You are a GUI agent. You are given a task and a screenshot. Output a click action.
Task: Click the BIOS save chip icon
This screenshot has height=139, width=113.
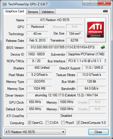[x=103, y=47]
